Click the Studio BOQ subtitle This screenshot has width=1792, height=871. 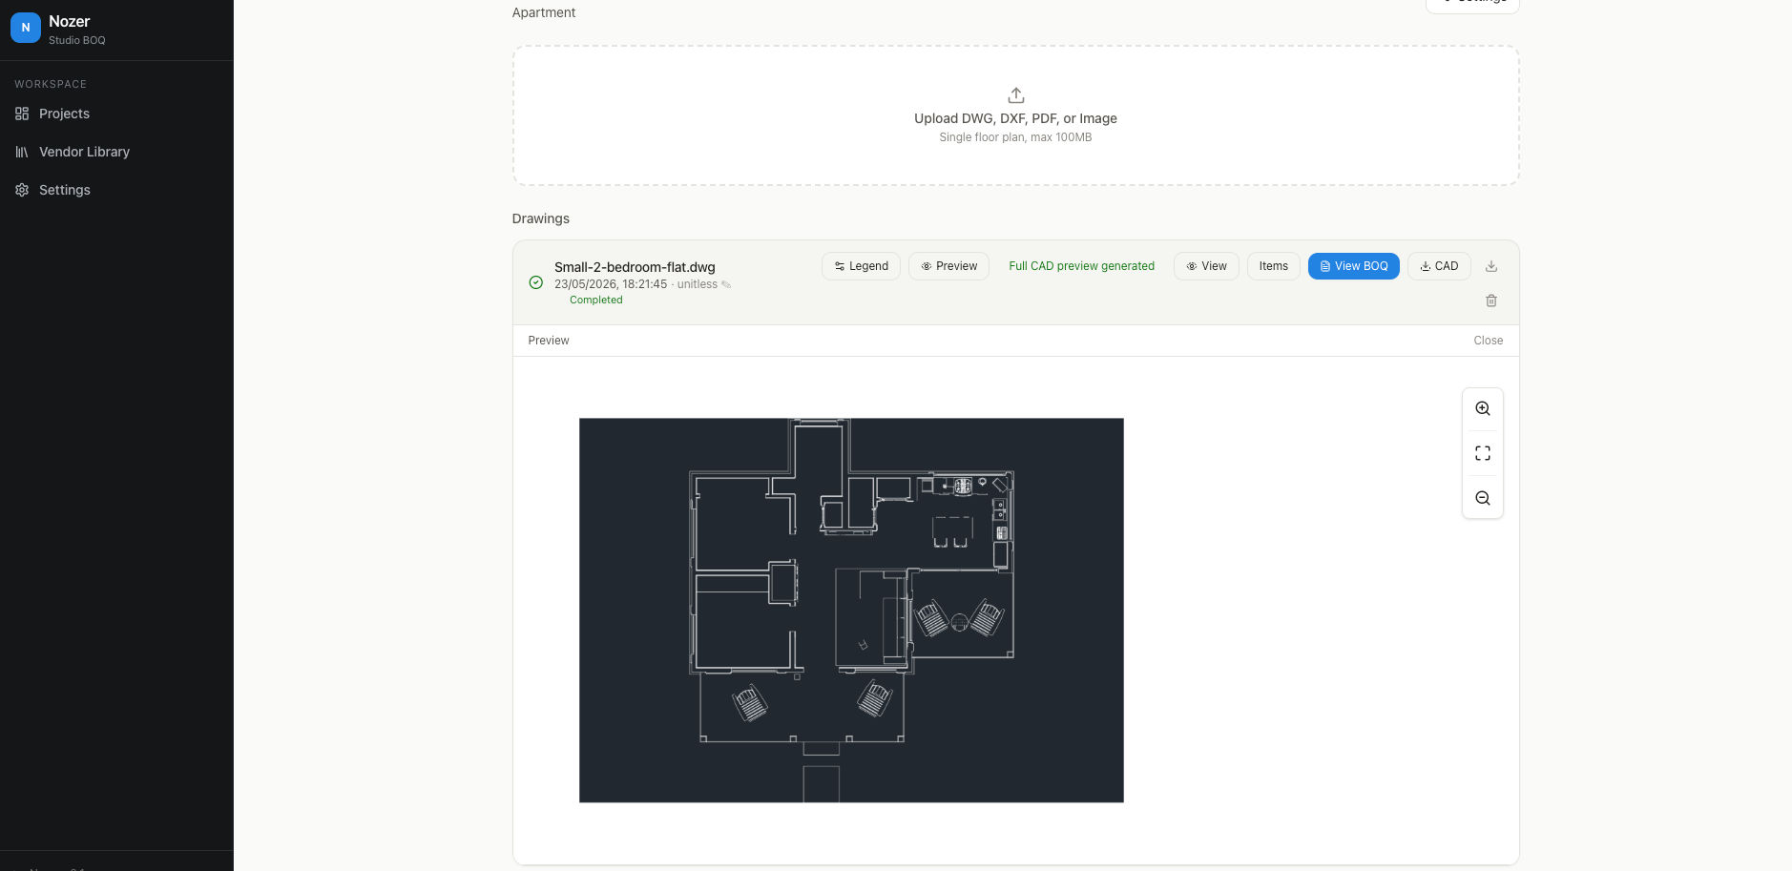click(x=77, y=40)
